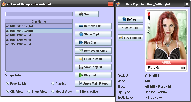Refresh the clip info toolbox
This screenshot has height=102, width=191.
click(x=130, y=20)
